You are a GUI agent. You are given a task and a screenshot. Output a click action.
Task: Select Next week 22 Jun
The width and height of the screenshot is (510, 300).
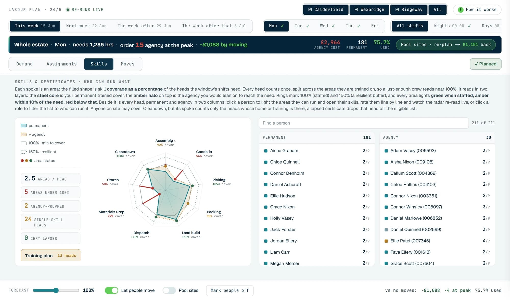point(86,26)
